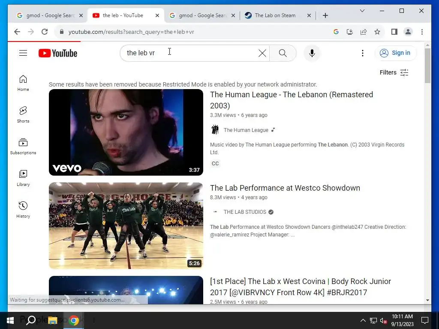
Task: Open File Explorer from taskbar
Action: tap(52, 320)
